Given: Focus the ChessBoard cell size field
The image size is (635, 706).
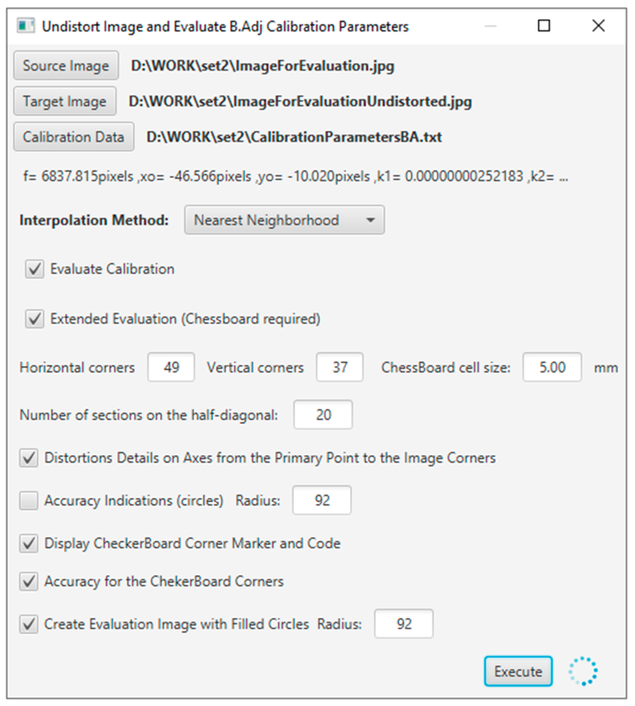Looking at the screenshot, I should coord(552,367).
